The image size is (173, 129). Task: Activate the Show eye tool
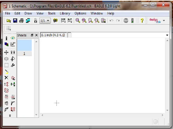(13, 38)
